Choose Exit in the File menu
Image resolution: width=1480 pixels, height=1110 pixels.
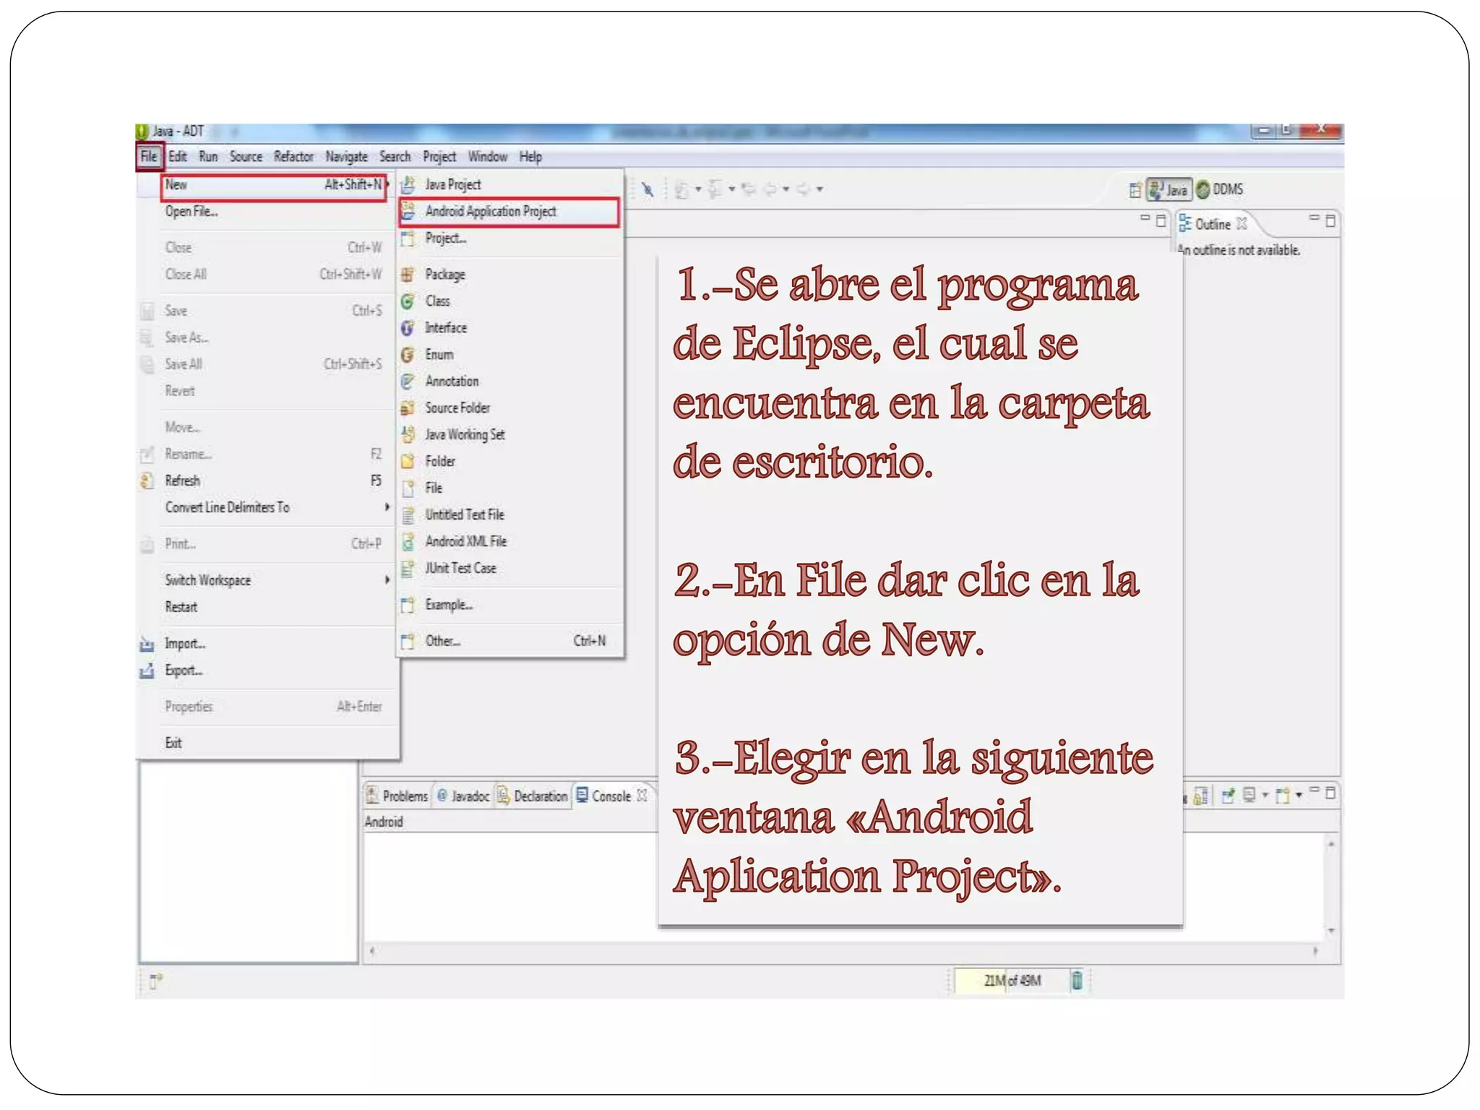click(267, 743)
